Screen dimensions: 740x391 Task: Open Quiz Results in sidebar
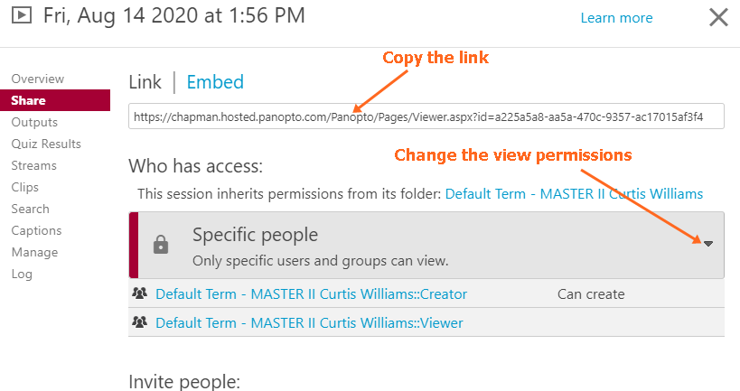(46, 144)
